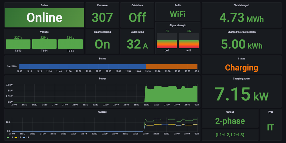Select the T3-T4 voltage bar
Viewport: 286px width, 143px height.
(x=70, y=44)
